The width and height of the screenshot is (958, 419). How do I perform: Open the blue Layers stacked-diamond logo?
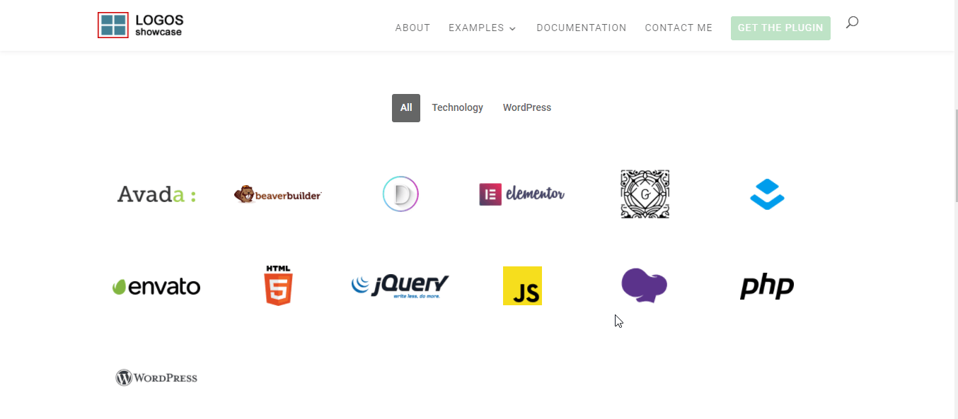click(767, 194)
